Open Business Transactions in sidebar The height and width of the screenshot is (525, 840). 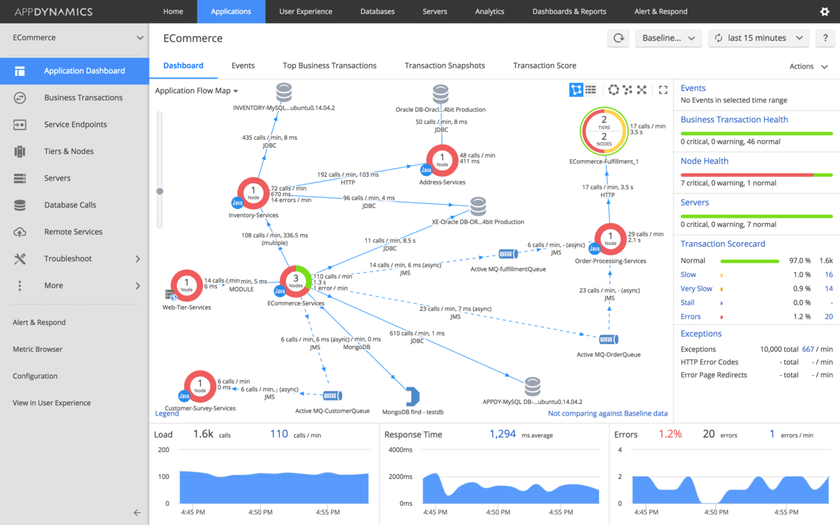click(74, 98)
